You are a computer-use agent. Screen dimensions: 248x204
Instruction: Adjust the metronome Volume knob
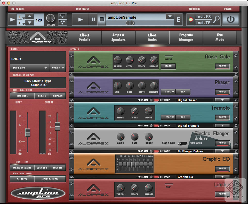pos(51,18)
